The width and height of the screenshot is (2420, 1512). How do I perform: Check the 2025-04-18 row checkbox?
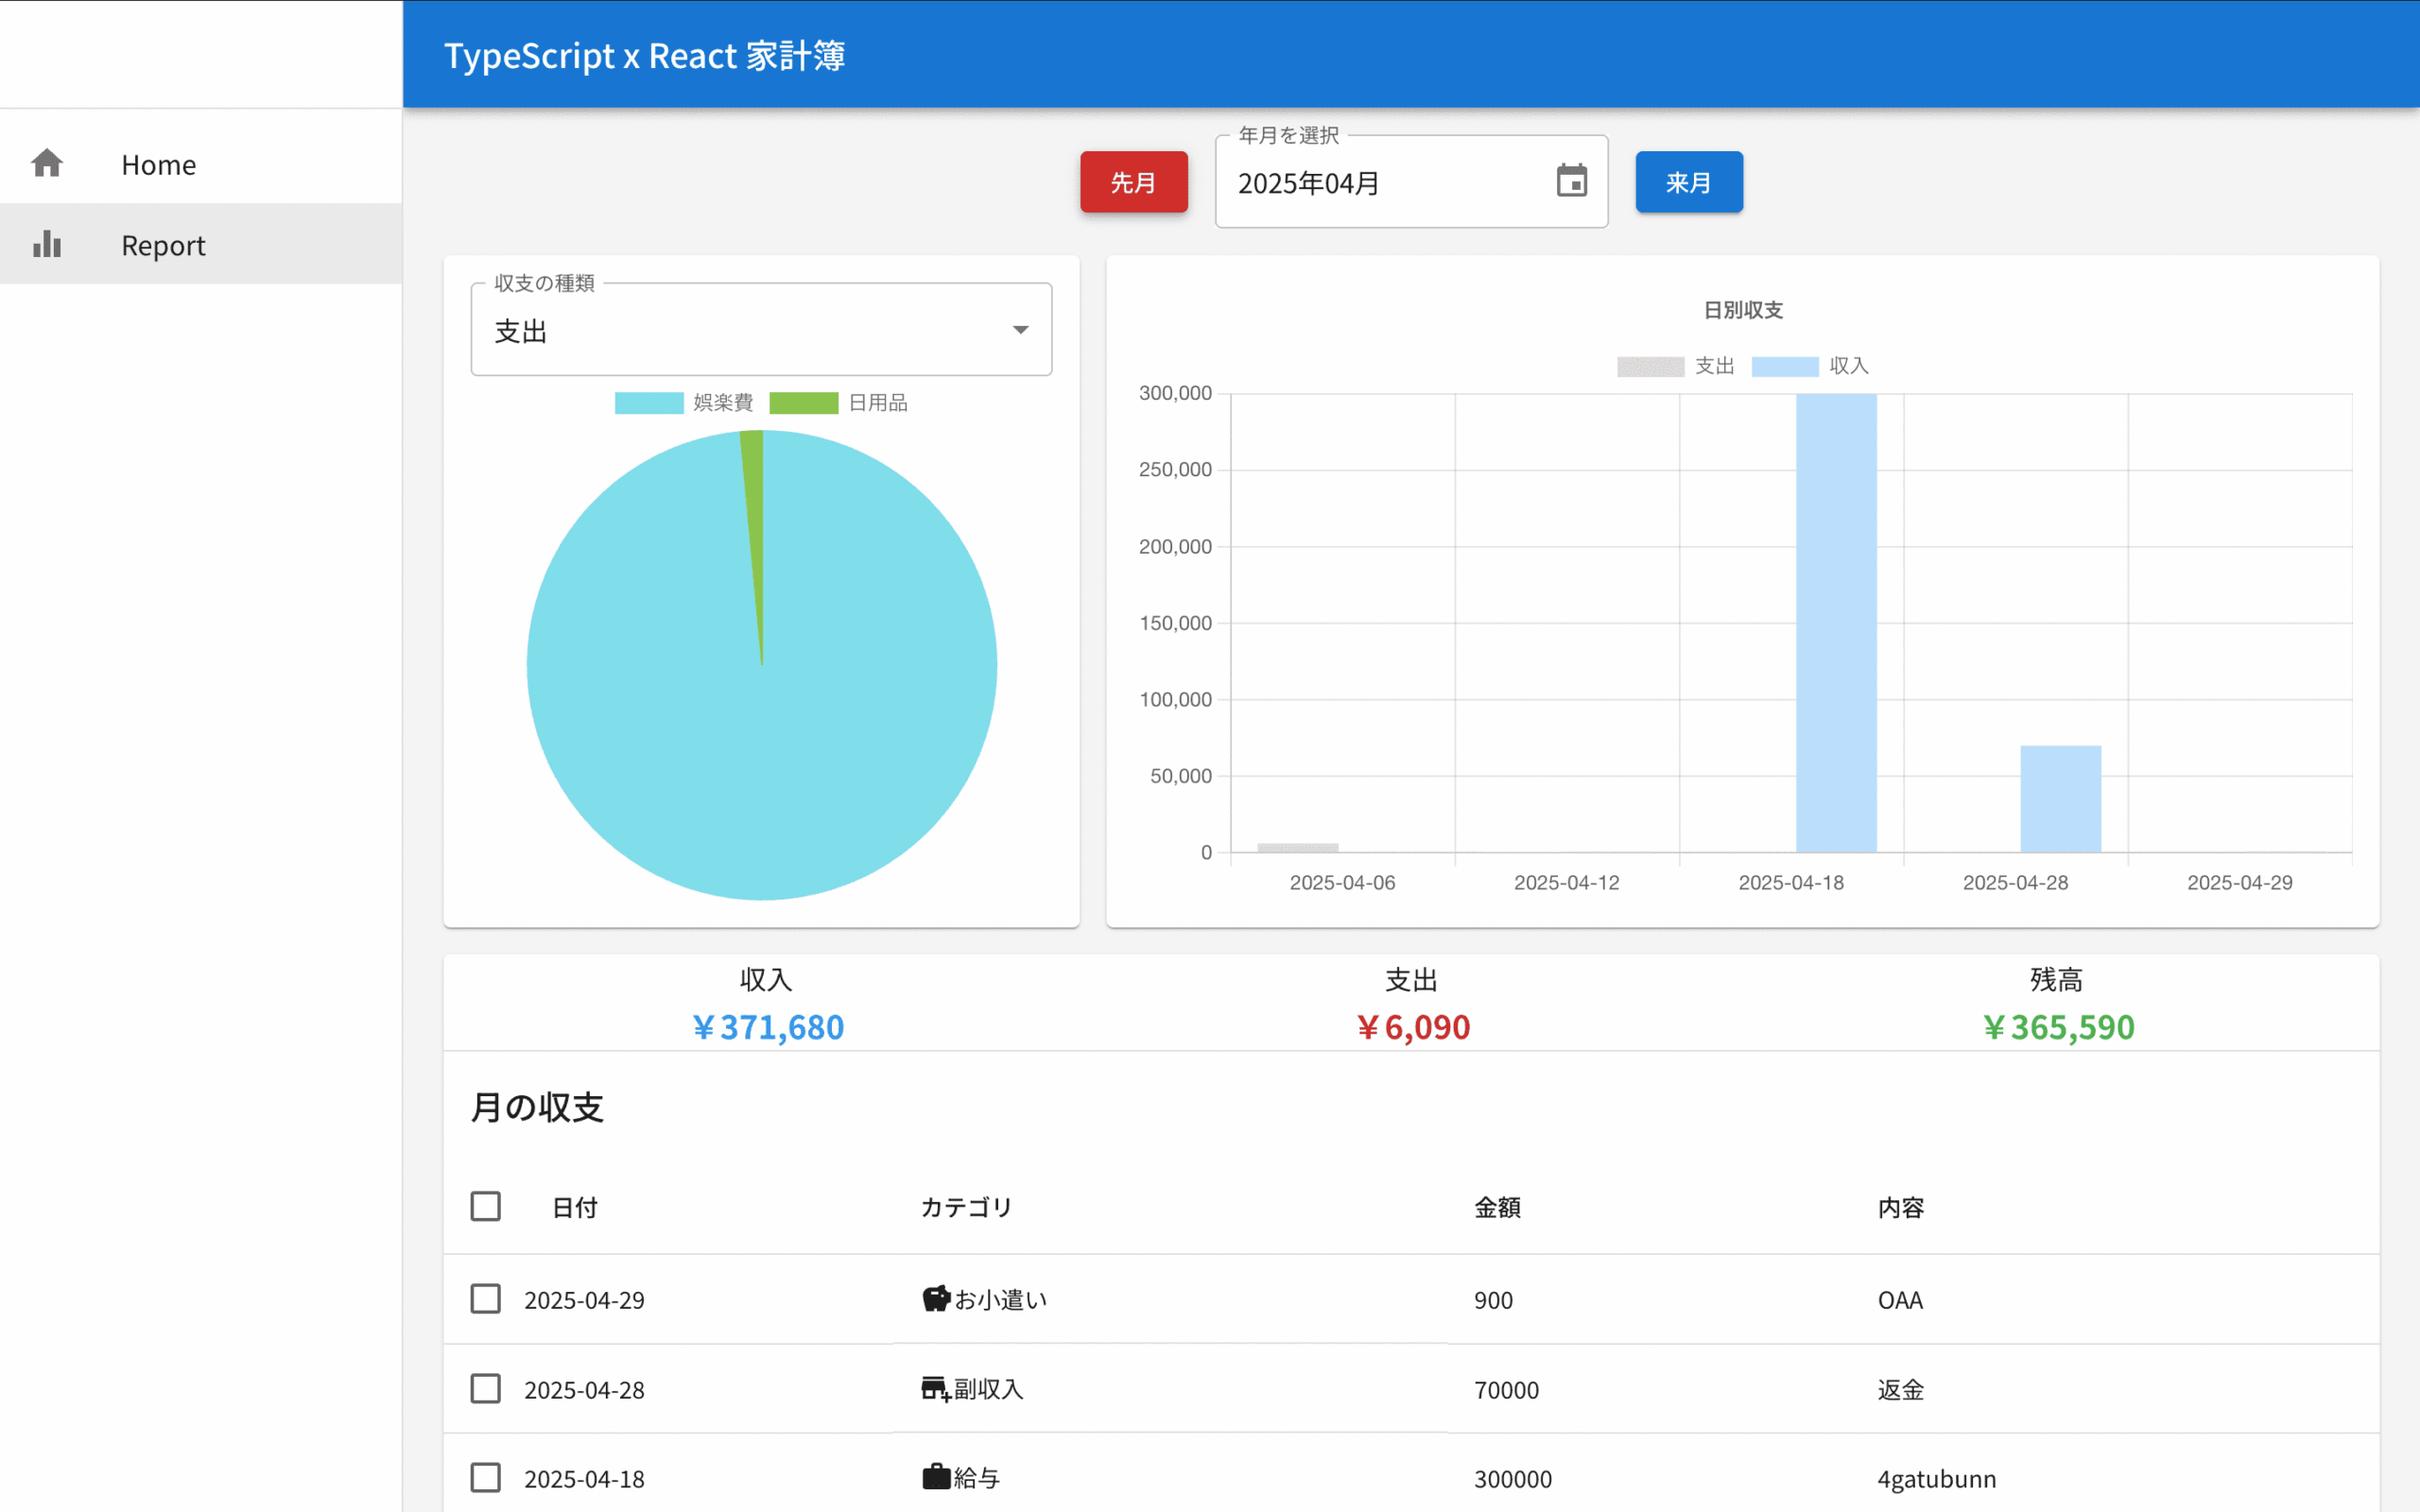coord(486,1477)
